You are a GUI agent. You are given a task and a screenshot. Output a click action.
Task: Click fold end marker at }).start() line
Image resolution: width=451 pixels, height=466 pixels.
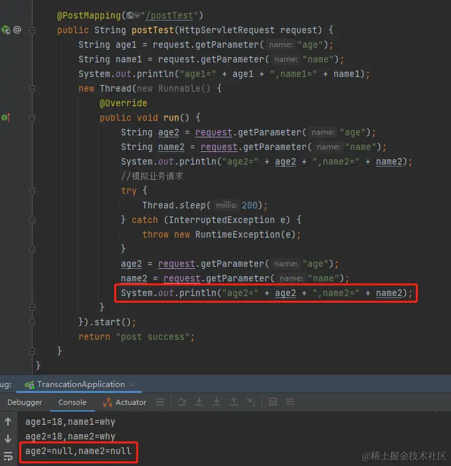[x=32, y=322]
